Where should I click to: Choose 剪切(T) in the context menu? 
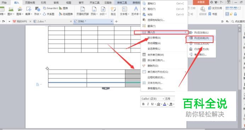pyautogui.click(x=164, y=9)
